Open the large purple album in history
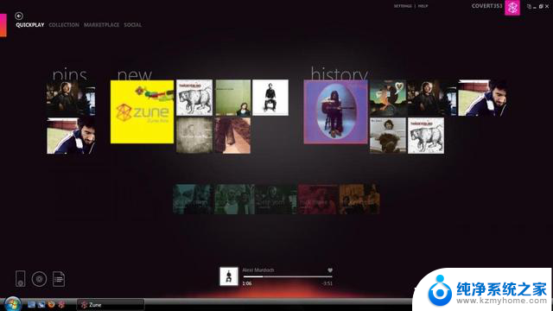553x311 pixels. click(335, 111)
